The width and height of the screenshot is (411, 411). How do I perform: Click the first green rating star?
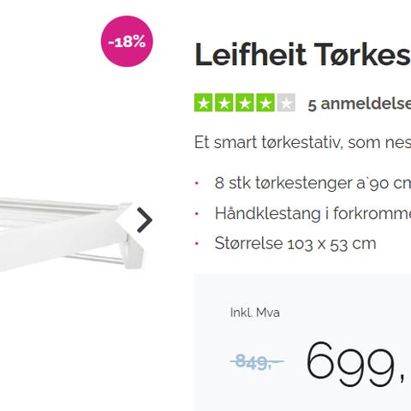(x=204, y=103)
